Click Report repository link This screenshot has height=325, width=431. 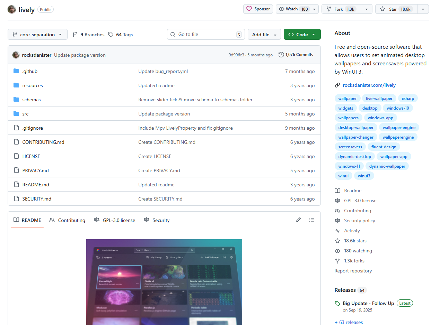[x=353, y=271]
